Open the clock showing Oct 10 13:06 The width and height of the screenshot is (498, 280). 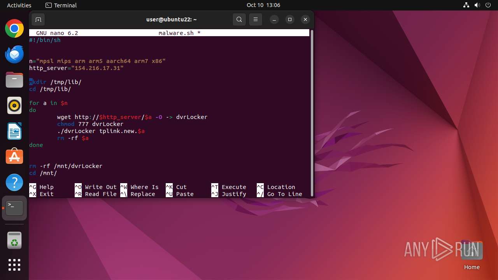pyautogui.click(x=263, y=5)
